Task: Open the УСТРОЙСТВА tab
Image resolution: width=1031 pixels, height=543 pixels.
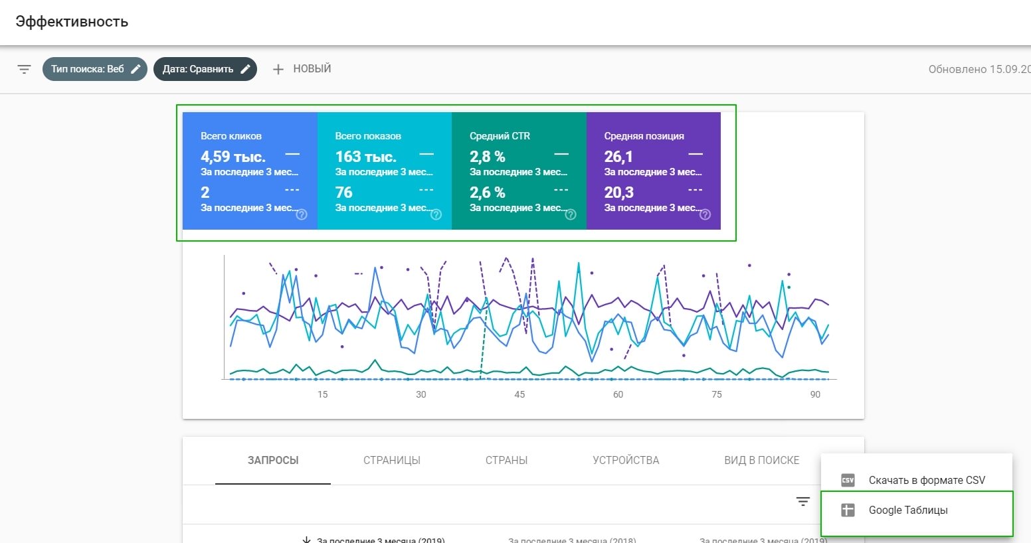Action: (626, 460)
